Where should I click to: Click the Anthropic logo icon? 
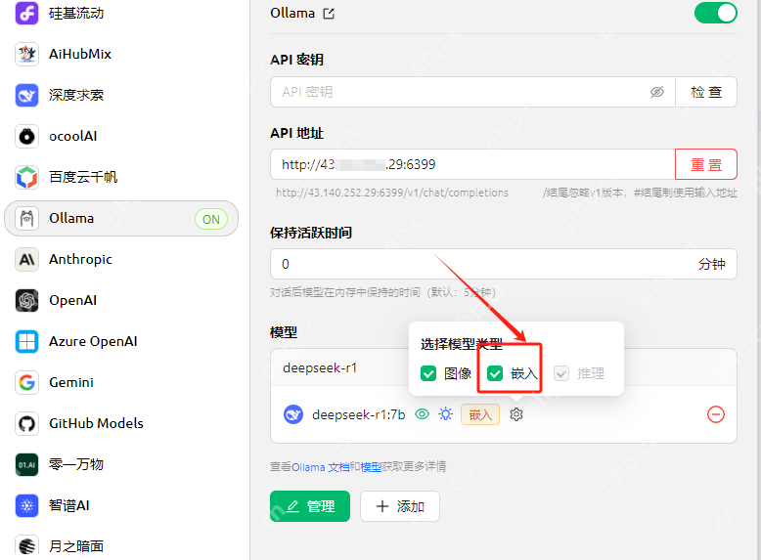pyautogui.click(x=26, y=259)
